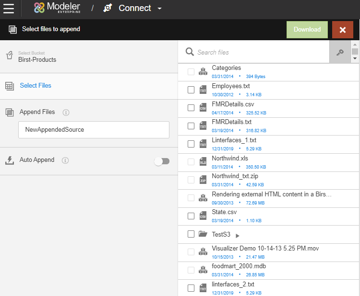This screenshot has width=360, height=296.
Task: Close the append files panel
Action: tap(342, 30)
